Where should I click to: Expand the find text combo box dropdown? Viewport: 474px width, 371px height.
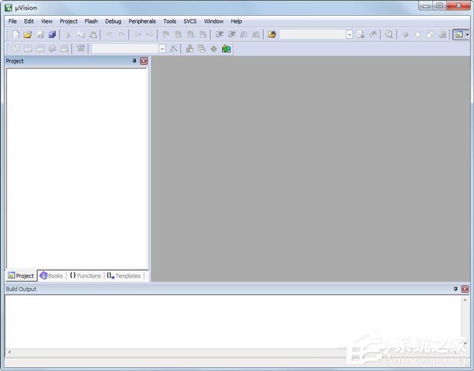pos(349,35)
